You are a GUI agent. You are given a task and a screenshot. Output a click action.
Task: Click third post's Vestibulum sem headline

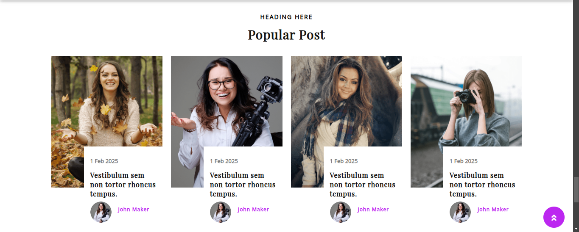click(362, 185)
